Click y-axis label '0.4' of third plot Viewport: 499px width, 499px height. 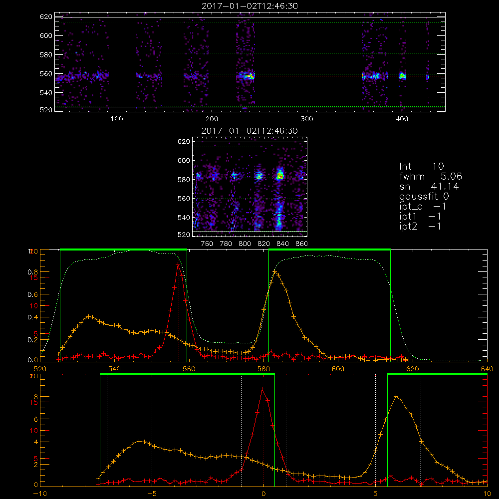click(x=33, y=317)
